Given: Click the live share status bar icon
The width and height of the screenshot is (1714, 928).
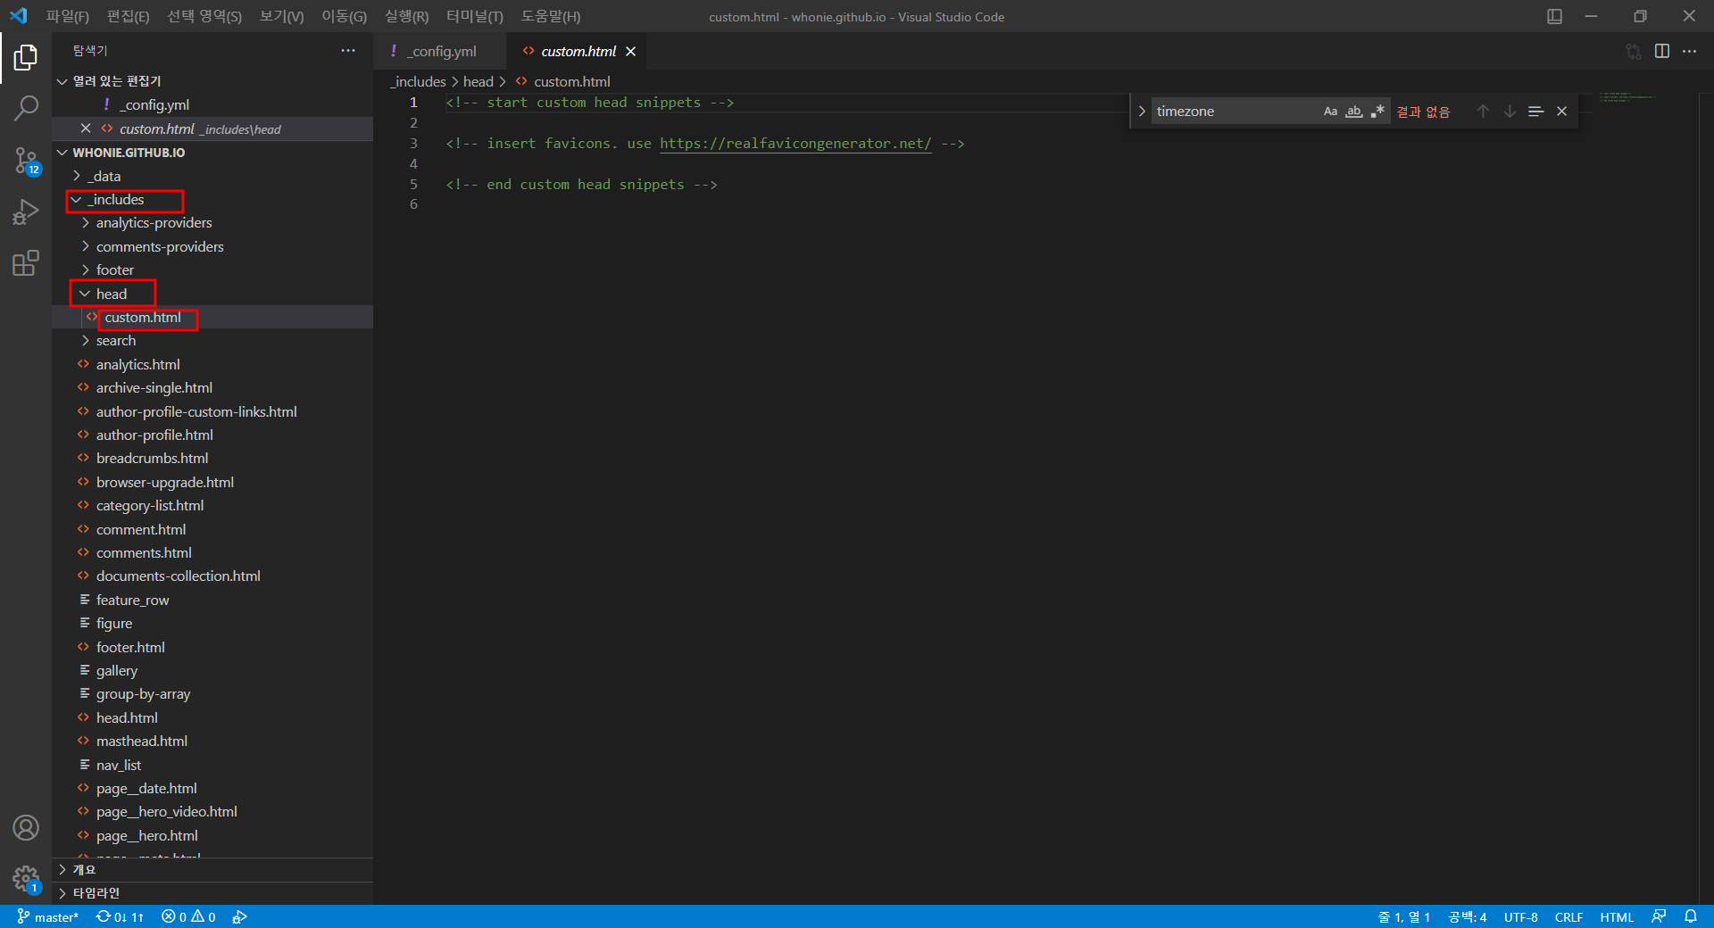Looking at the screenshot, I should 239,917.
